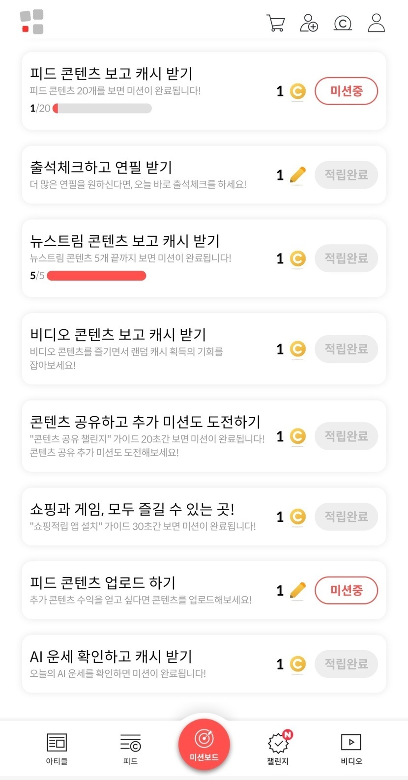This screenshot has width=408, height=780.
Task: Open the user profile icon
Action: [376, 23]
